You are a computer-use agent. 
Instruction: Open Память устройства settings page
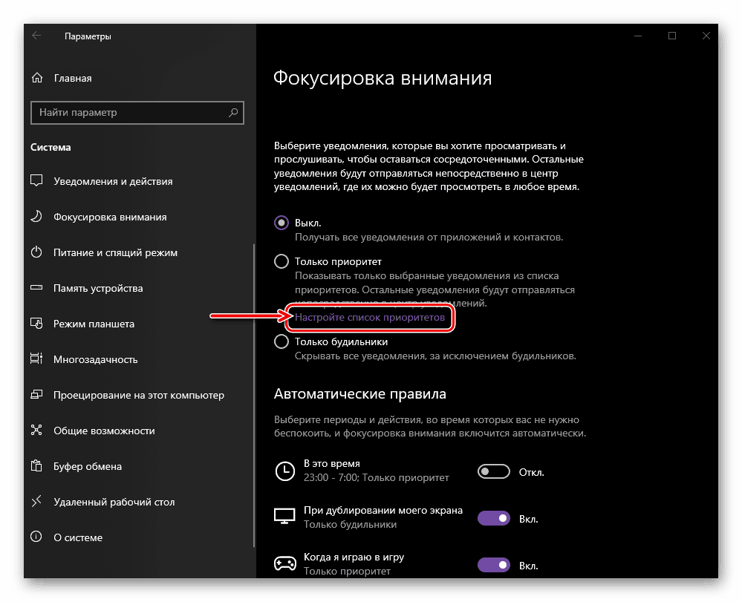coord(98,288)
